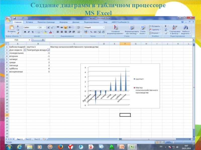201x150 pixels.
Task: Click the Save icon in quick access toolbar
Action: pos(15,18)
